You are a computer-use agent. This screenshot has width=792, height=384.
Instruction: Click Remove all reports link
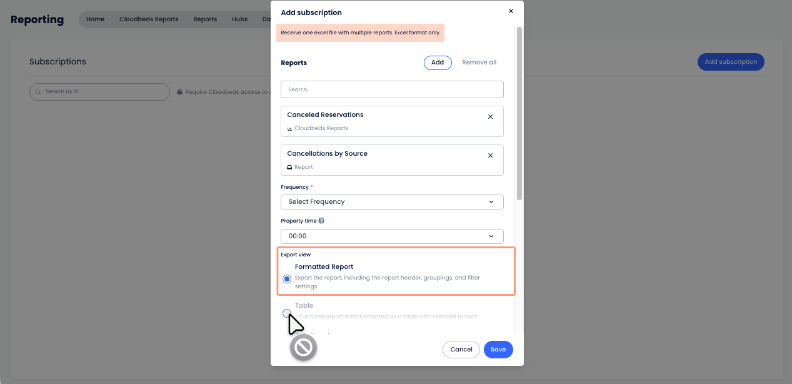(479, 63)
